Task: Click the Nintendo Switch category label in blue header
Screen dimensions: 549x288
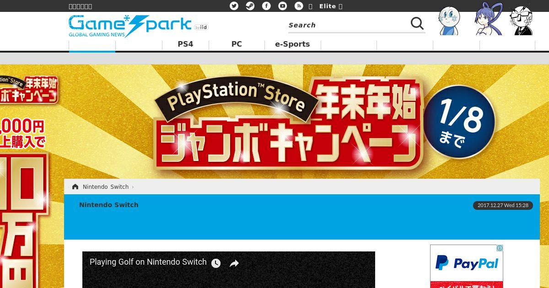Action: [109, 205]
